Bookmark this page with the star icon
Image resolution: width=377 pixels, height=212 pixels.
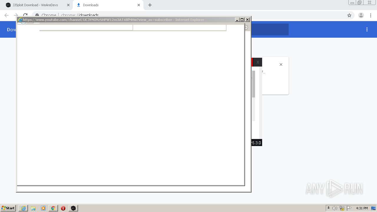pyautogui.click(x=349, y=15)
